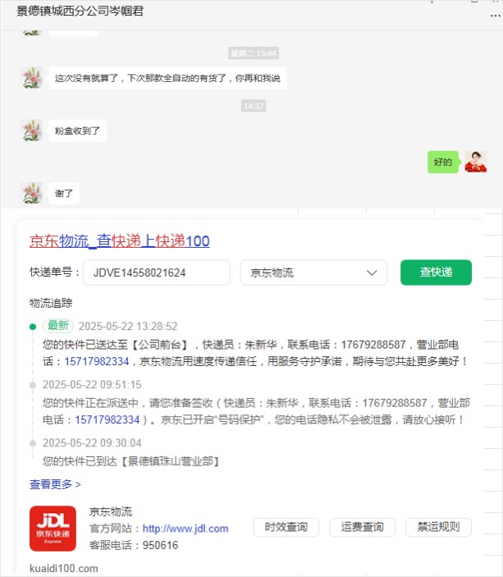Click the 物流追踪 heading
This screenshot has height=577, width=503.
(x=51, y=303)
